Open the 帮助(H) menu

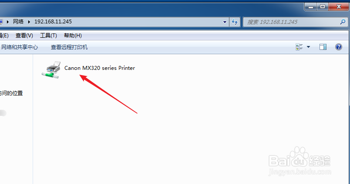tap(73, 36)
